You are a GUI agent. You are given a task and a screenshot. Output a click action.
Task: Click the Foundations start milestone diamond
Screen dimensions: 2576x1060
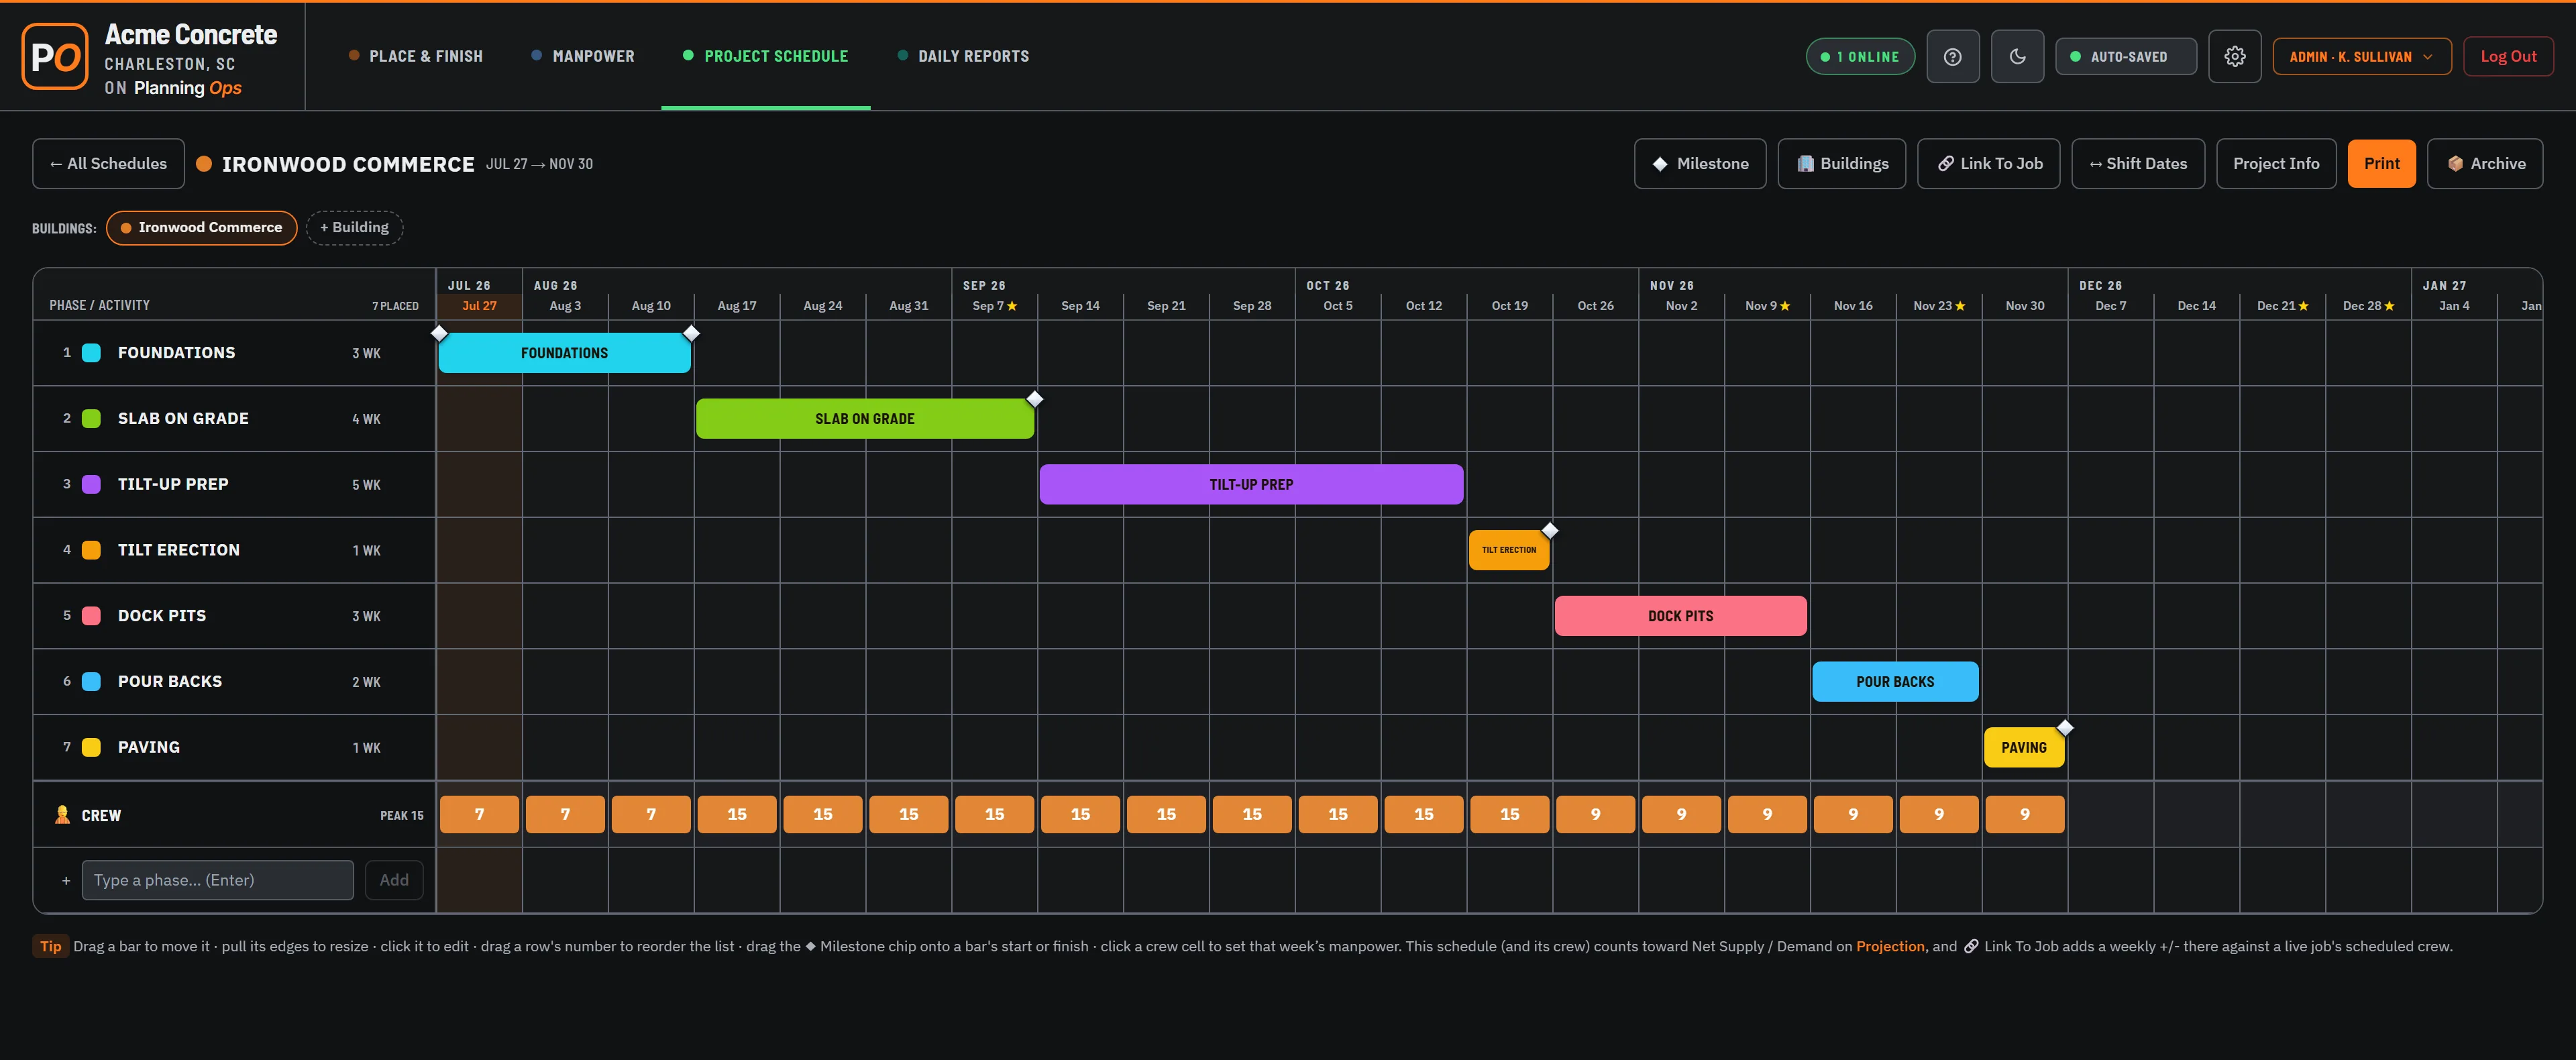coord(439,333)
